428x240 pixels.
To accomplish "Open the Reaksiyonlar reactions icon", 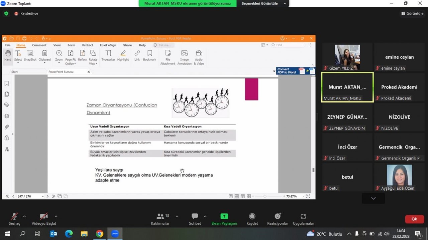I will [277, 217].
